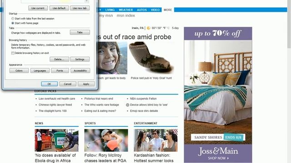The height and width of the screenshot is (163, 291).
Task: Open the msn index link
Action: (x=125, y=15)
